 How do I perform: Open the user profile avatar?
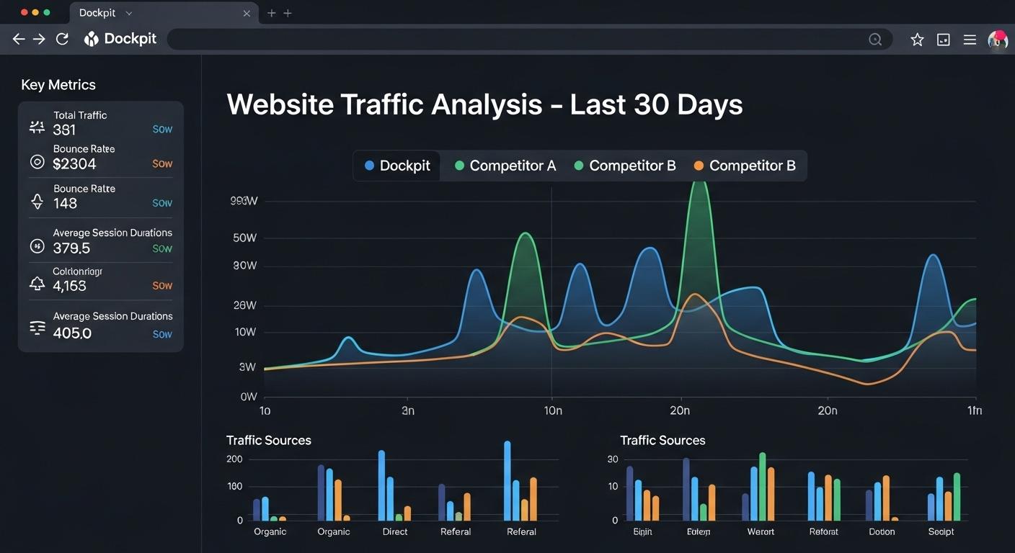coord(997,40)
